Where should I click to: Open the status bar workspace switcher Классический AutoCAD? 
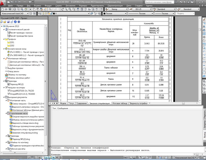pyautogui.click(x=185, y=157)
